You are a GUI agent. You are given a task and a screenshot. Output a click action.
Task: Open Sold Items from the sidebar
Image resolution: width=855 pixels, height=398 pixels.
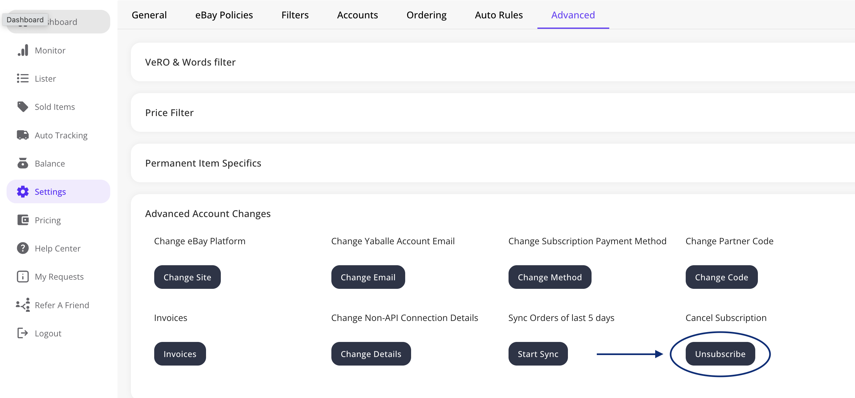[58, 107]
